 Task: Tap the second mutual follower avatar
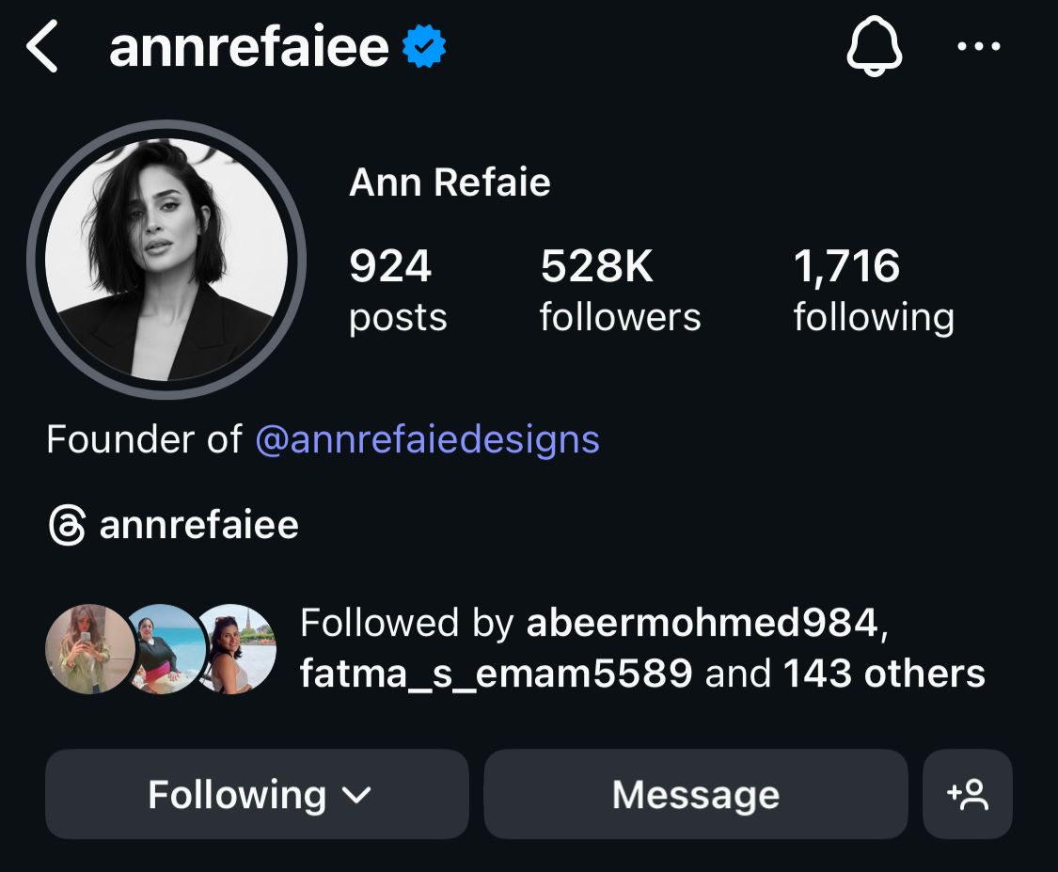coord(164,649)
